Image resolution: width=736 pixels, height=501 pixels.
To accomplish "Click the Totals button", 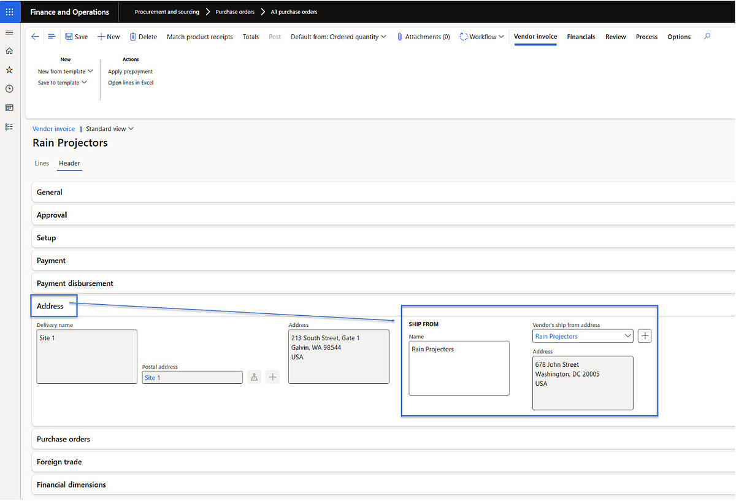I will click(250, 37).
